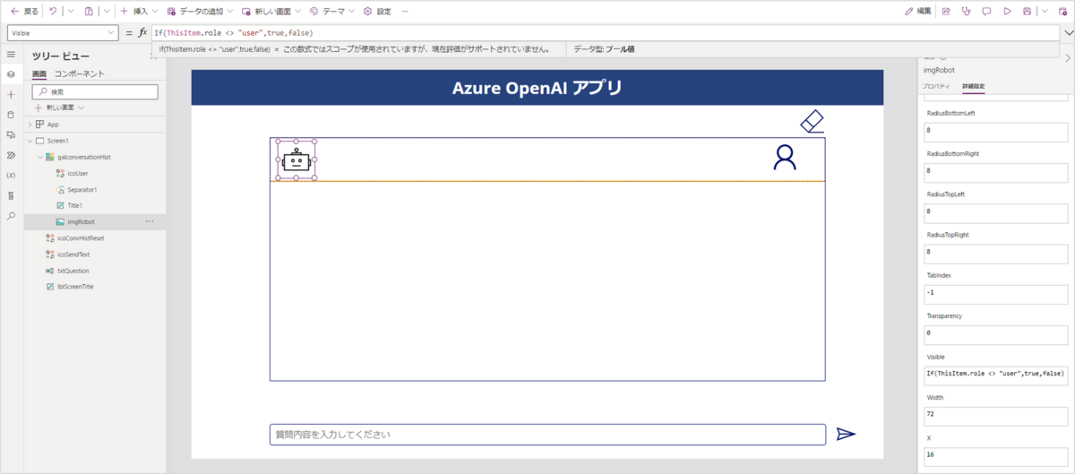Open the undo dropdown arrow
This screenshot has height=474, width=1075.
tap(71, 12)
